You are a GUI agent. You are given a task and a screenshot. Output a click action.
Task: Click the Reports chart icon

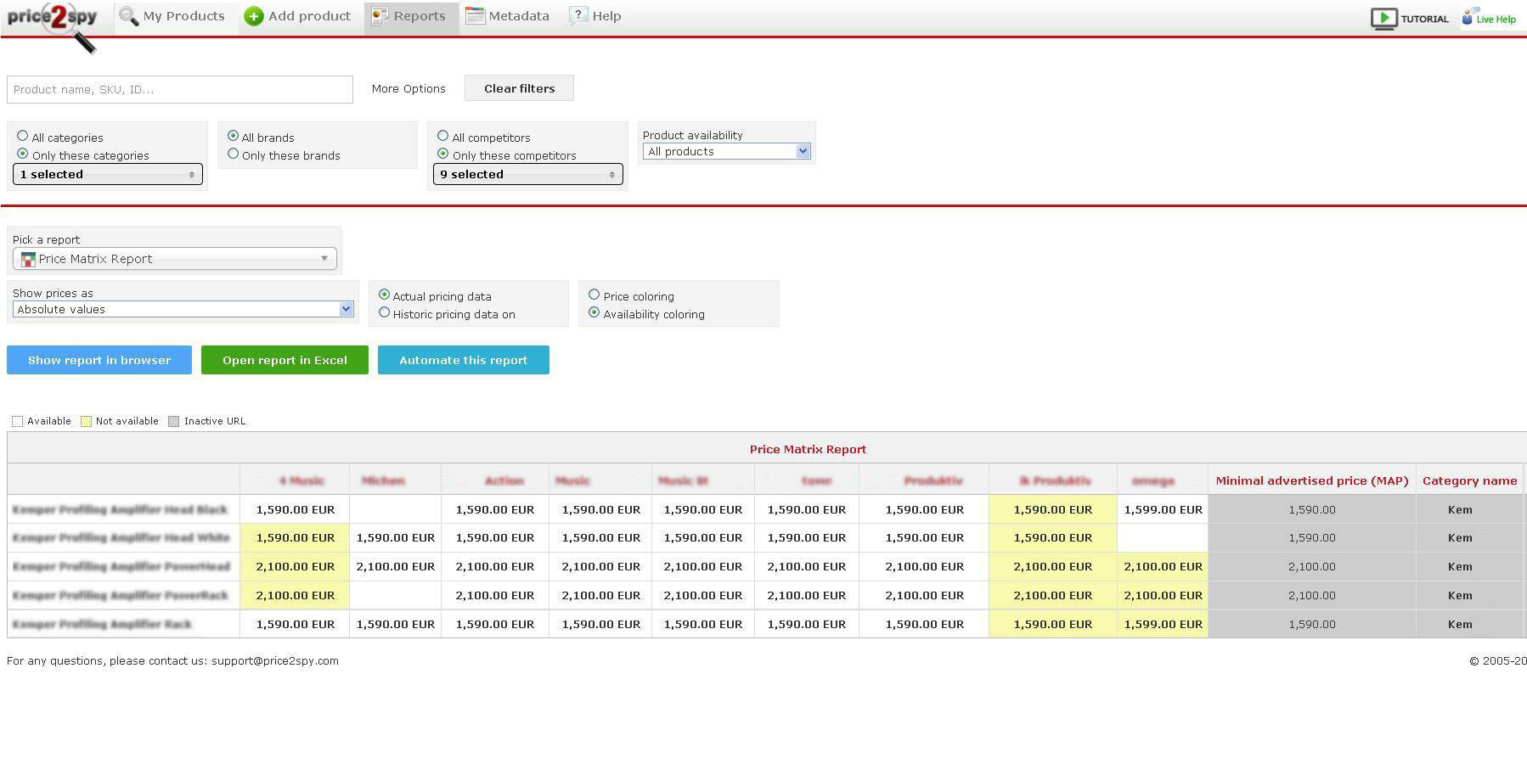click(380, 16)
